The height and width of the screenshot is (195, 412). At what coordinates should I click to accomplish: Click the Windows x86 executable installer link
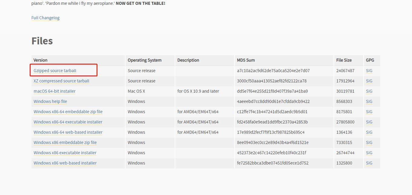(x=65, y=153)
